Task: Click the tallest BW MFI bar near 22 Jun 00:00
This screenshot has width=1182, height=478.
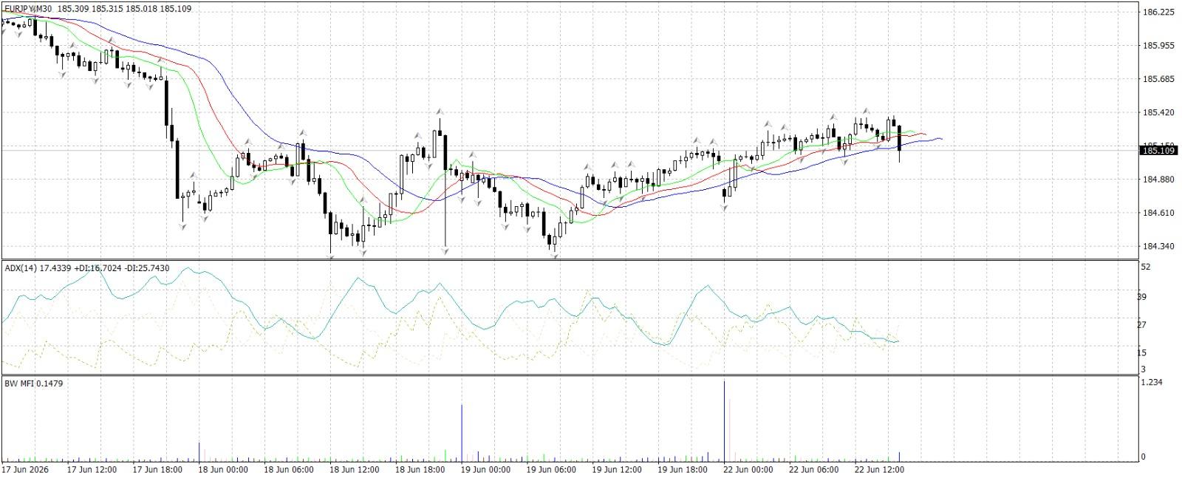Action: 724,420
